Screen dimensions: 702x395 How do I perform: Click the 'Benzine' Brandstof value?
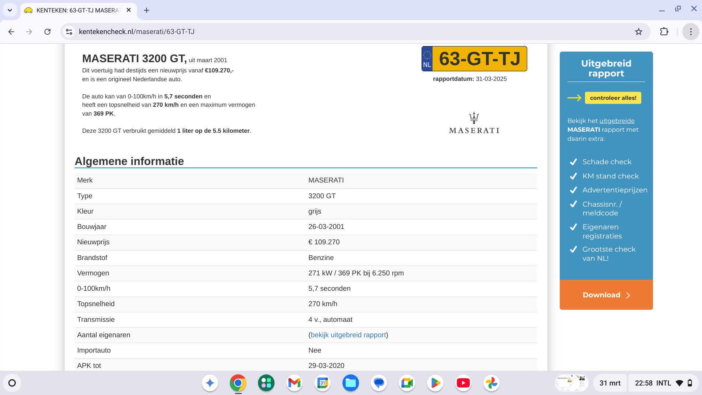click(x=321, y=258)
